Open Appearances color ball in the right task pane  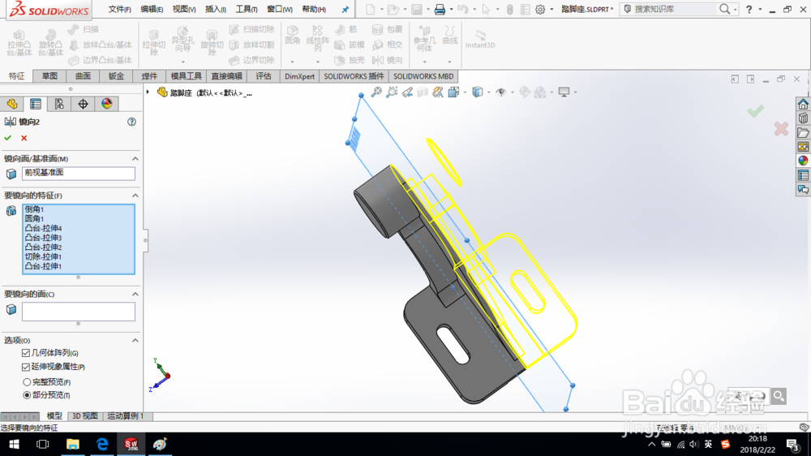pyautogui.click(x=803, y=161)
